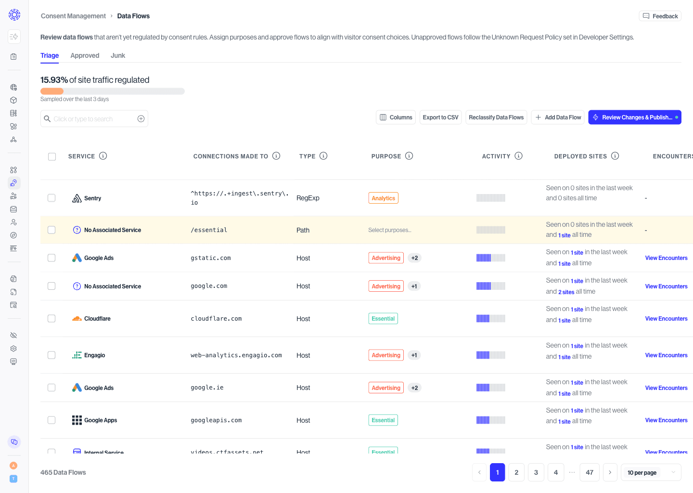Open the Analytics purpose on the Sentry row
The height and width of the screenshot is (493, 693).
pyautogui.click(x=384, y=198)
